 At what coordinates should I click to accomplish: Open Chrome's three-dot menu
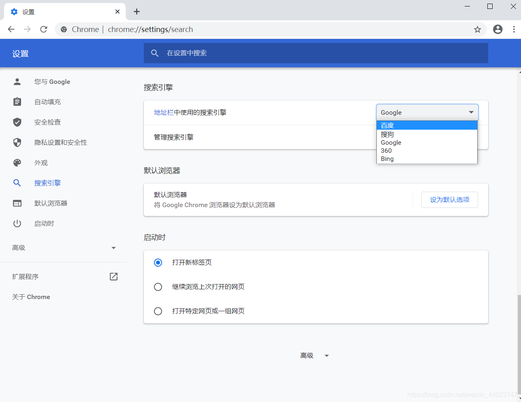point(514,29)
